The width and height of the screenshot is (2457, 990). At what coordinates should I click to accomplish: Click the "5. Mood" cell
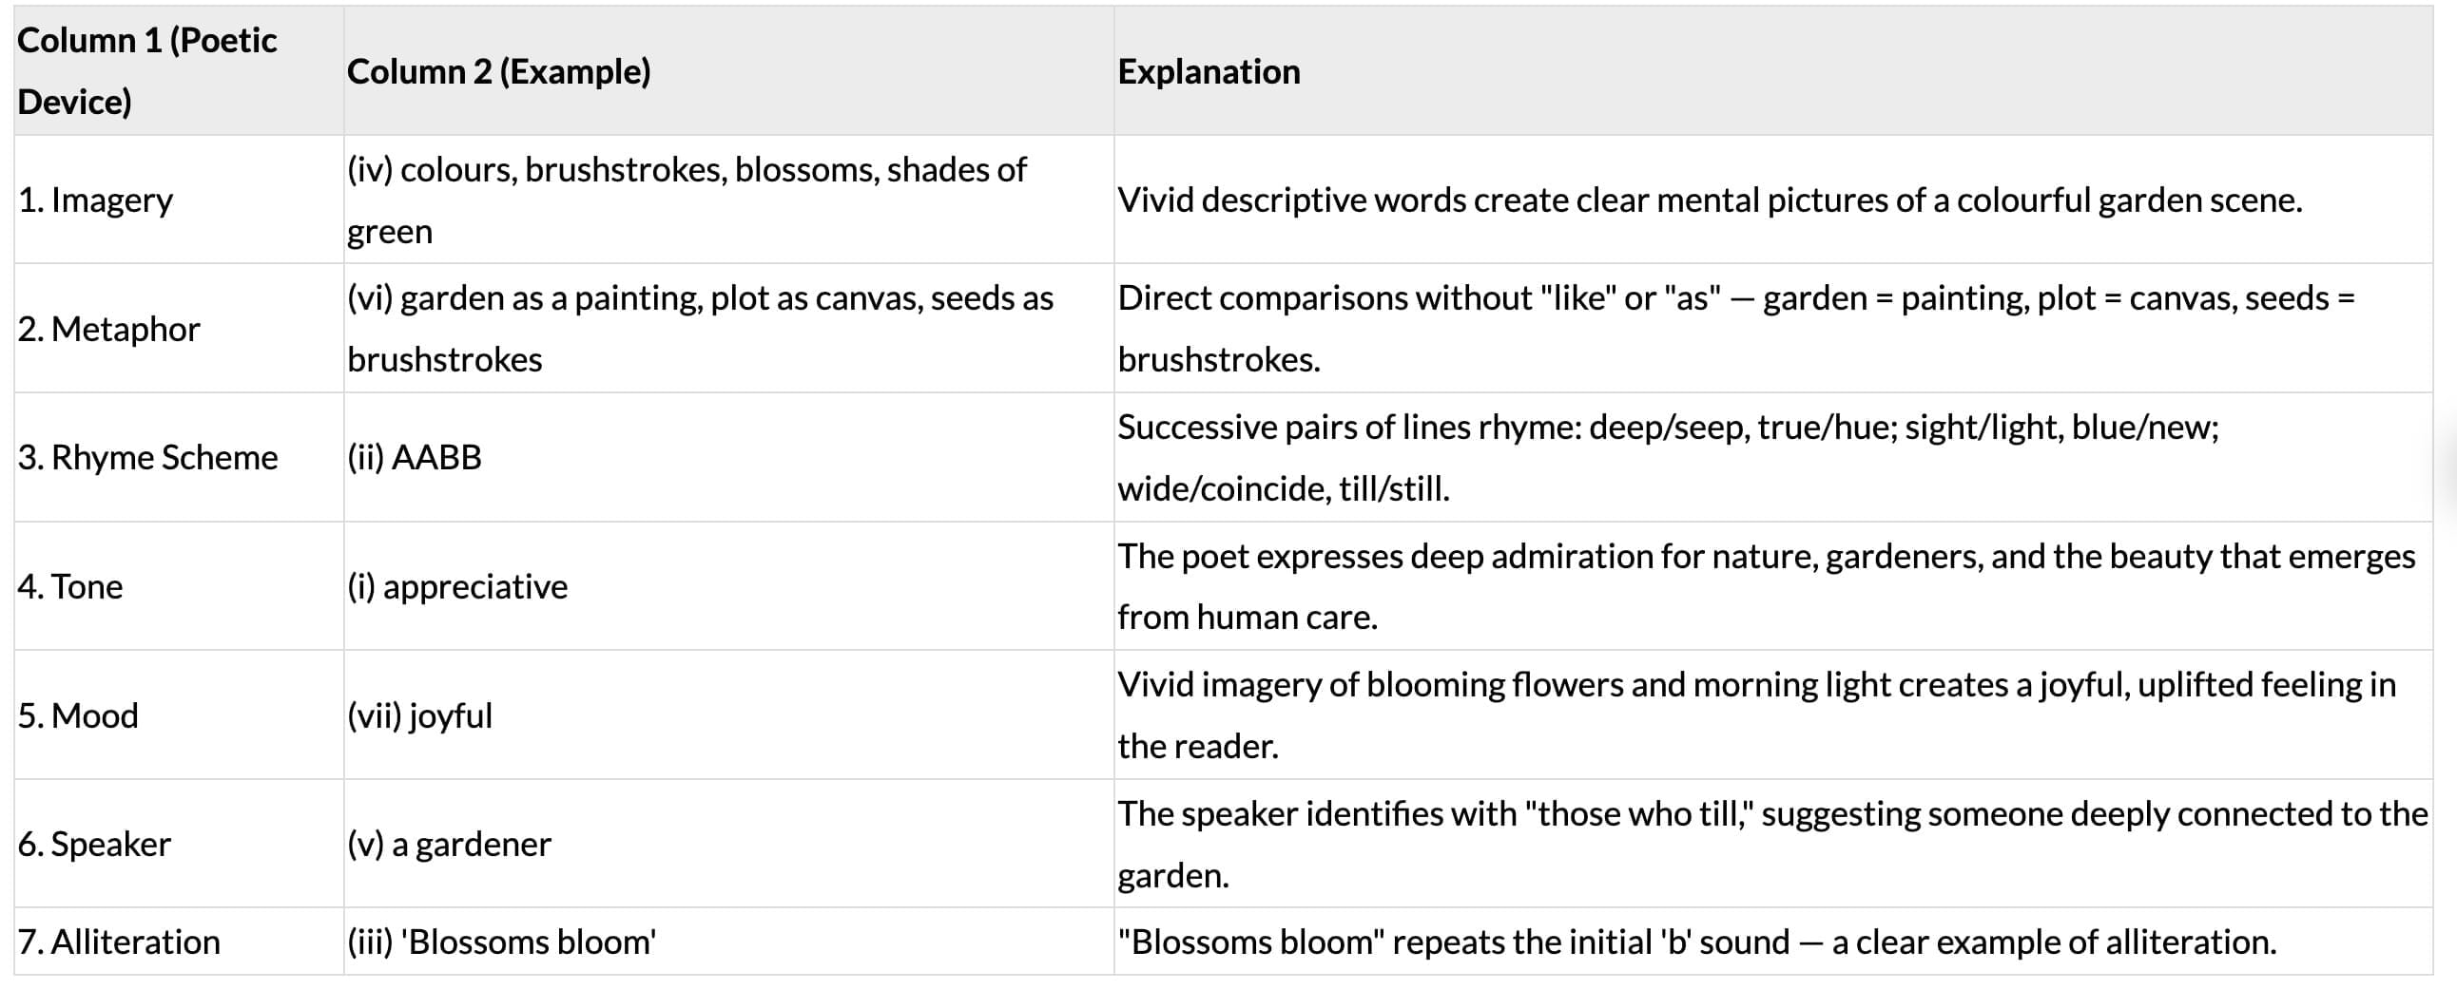pyautogui.click(x=78, y=714)
